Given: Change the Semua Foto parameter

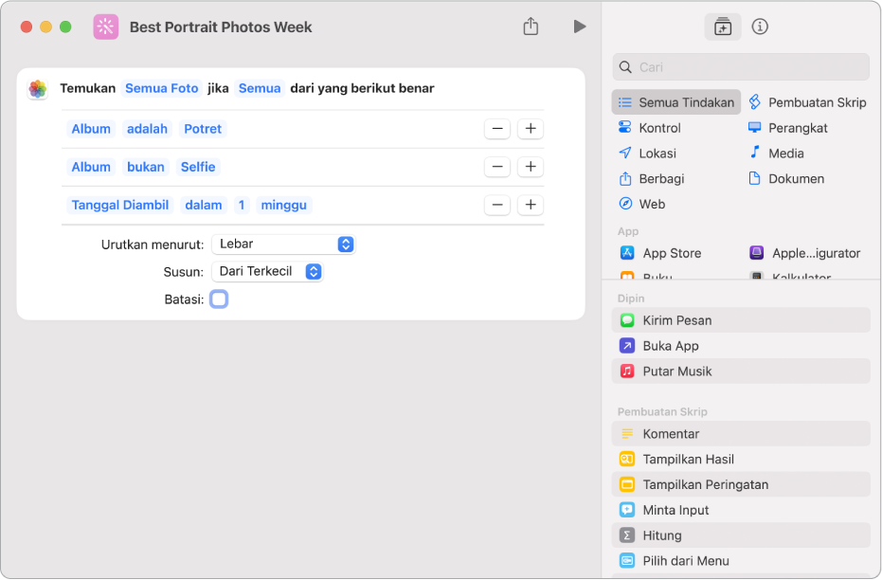Looking at the screenshot, I should tap(162, 88).
